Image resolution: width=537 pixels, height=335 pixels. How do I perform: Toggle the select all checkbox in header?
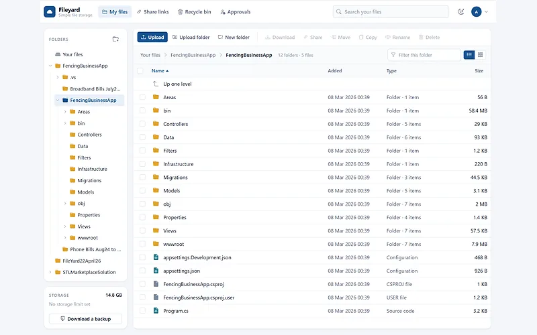point(140,71)
